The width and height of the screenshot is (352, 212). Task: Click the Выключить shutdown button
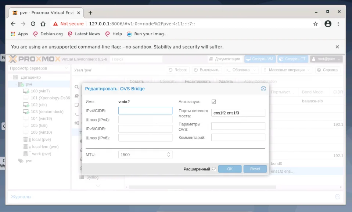click(x=207, y=70)
